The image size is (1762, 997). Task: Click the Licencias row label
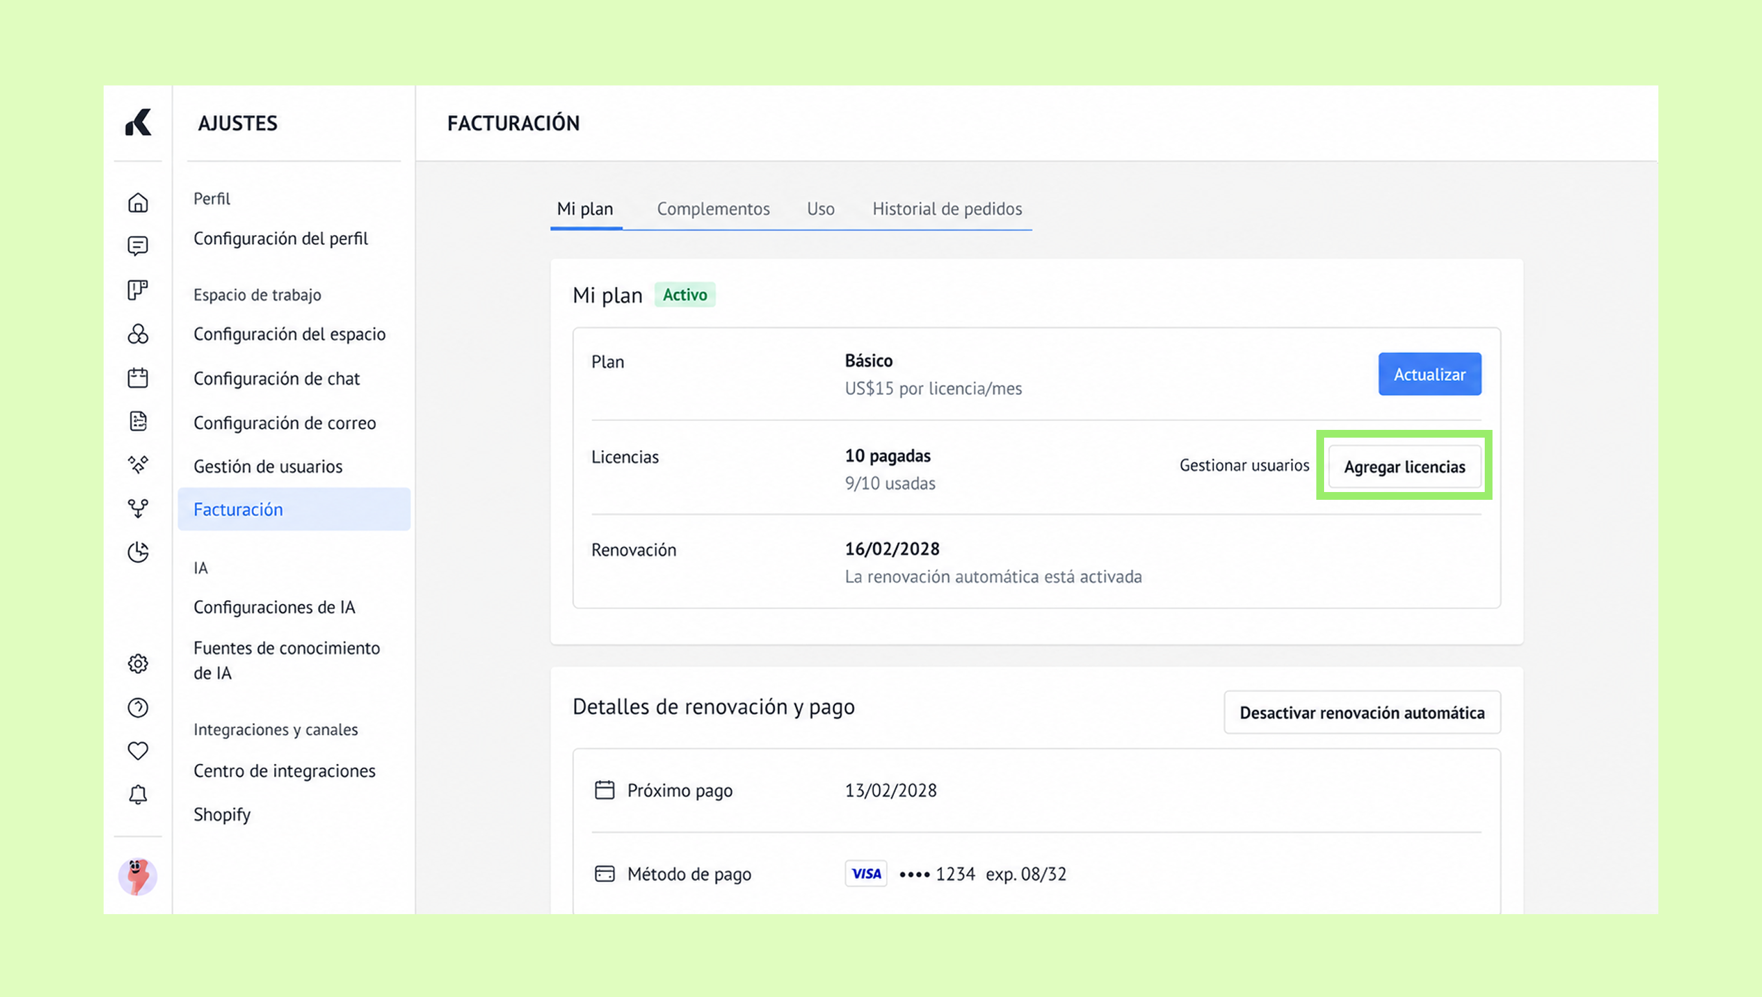(x=626, y=458)
